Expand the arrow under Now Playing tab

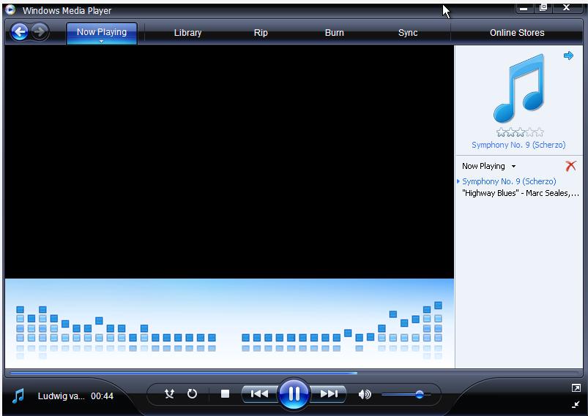[101, 41]
